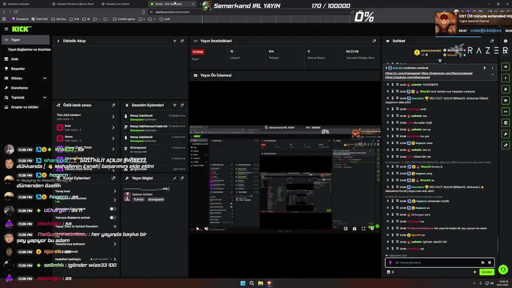Open the Hedefleri belirleyin chevron
The width and height of the screenshot is (512, 288).
(x=115, y=259)
